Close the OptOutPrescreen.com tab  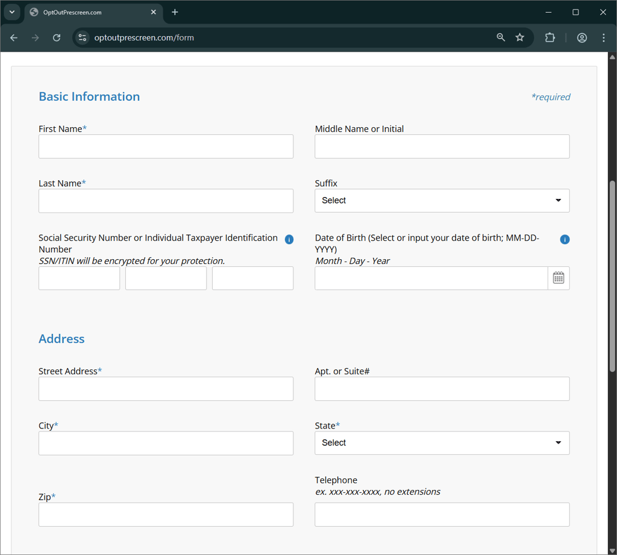[154, 12]
